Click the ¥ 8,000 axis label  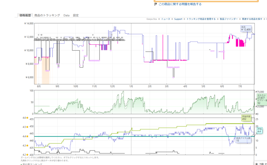[29, 64]
